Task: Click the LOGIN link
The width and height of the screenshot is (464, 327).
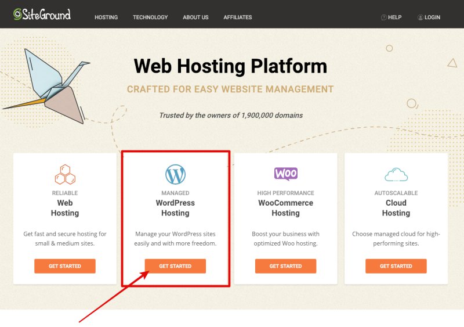Action: point(432,17)
